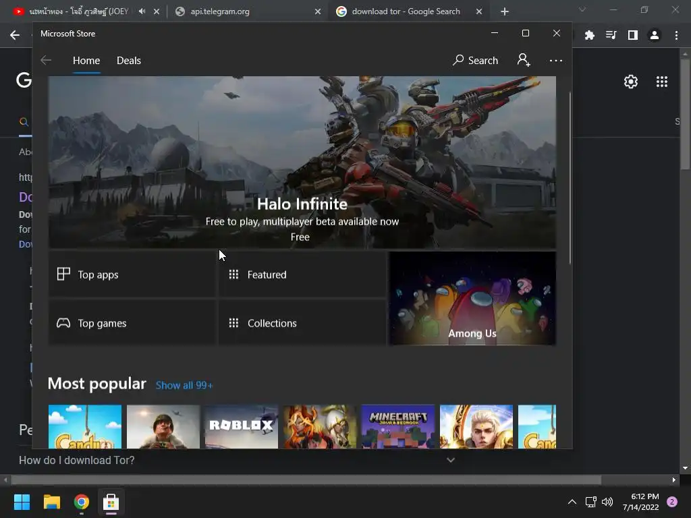Open the Candy Crush thumbnail first in row
The width and height of the screenshot is (691, 518).
coord(85,427)
